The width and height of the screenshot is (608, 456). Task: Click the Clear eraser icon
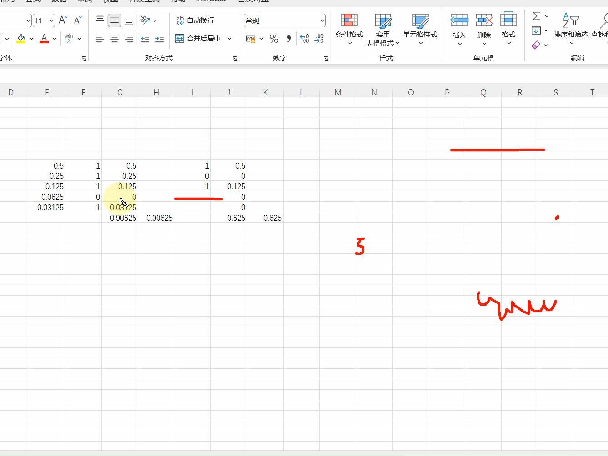(536, 45)
